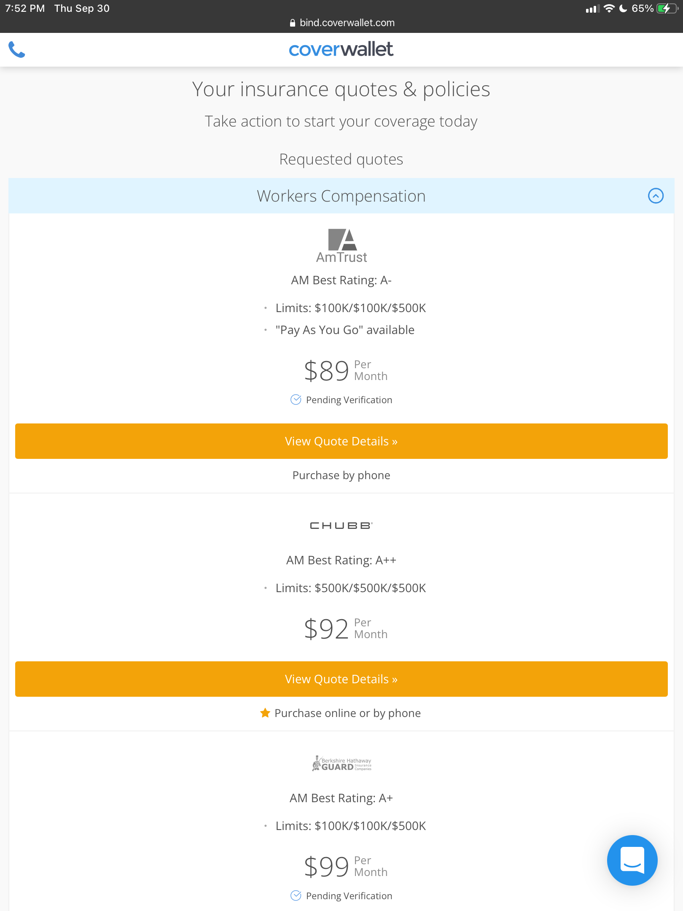Screen dimensions: 683x911
Task: Tap the blue phone call icon
Action: [17, 50]
